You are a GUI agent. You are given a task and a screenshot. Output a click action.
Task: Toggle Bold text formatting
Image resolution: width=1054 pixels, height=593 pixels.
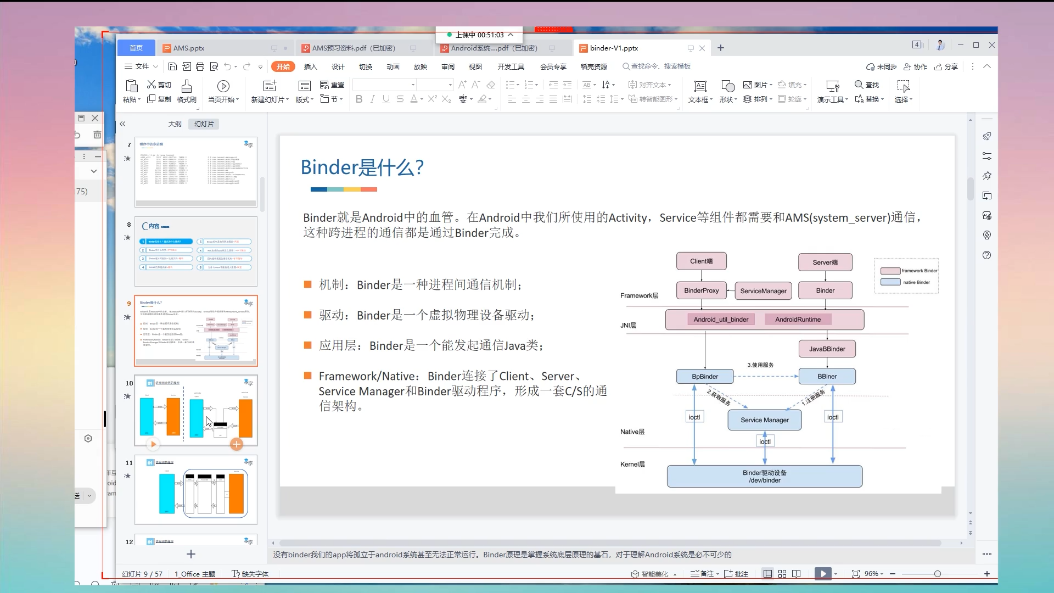359,99
